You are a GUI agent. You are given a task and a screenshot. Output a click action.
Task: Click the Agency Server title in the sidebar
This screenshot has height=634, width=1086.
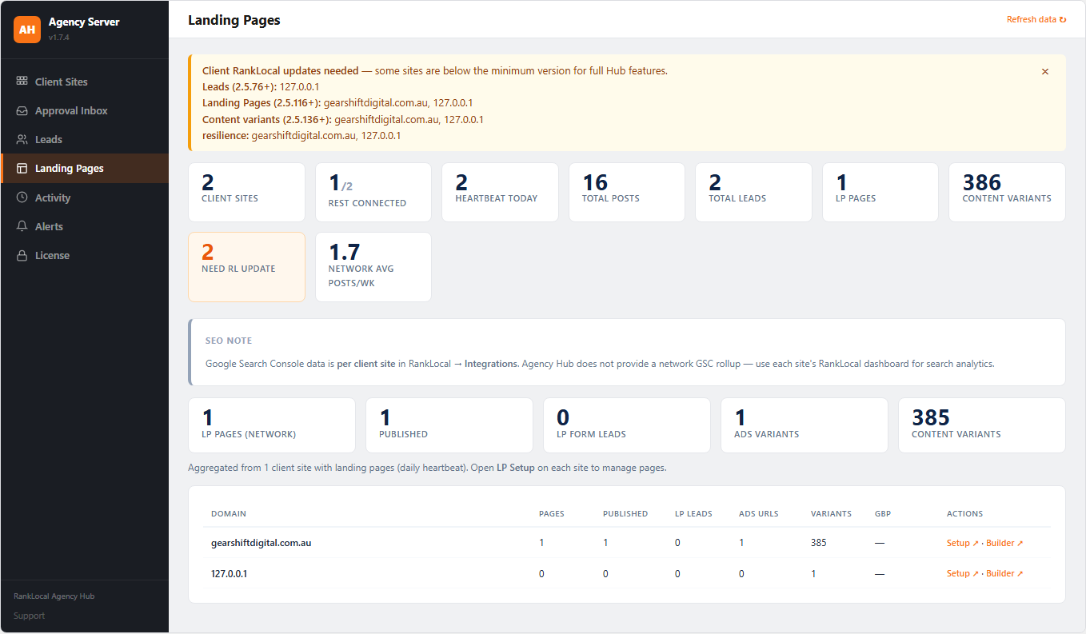(84, 22)
